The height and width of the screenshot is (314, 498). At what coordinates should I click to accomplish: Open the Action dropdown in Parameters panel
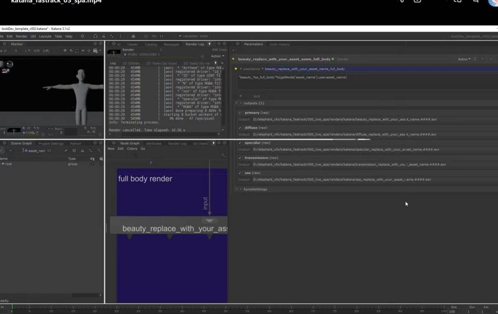(464, 59)
